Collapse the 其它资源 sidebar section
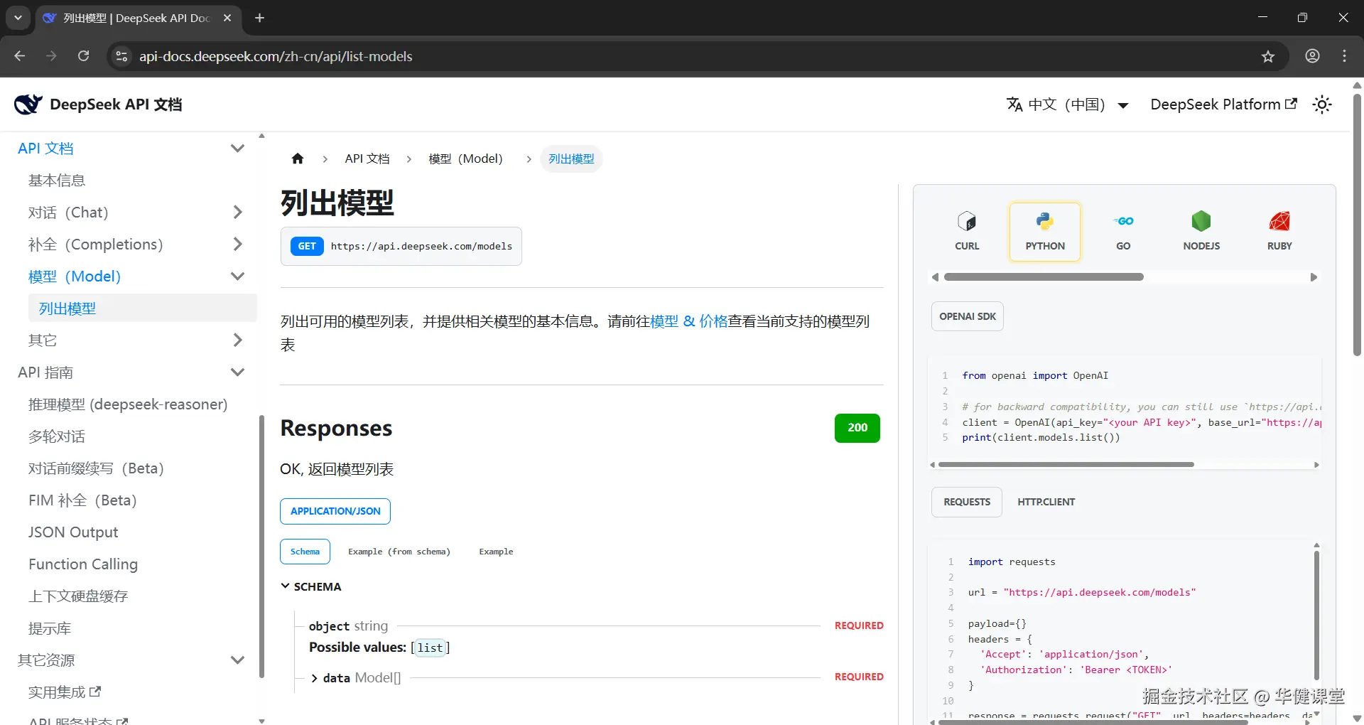The width and height of the screenshot is (1364, 725). pos(238,660)
